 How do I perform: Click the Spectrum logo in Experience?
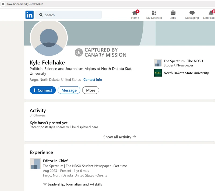pos(35,163)
